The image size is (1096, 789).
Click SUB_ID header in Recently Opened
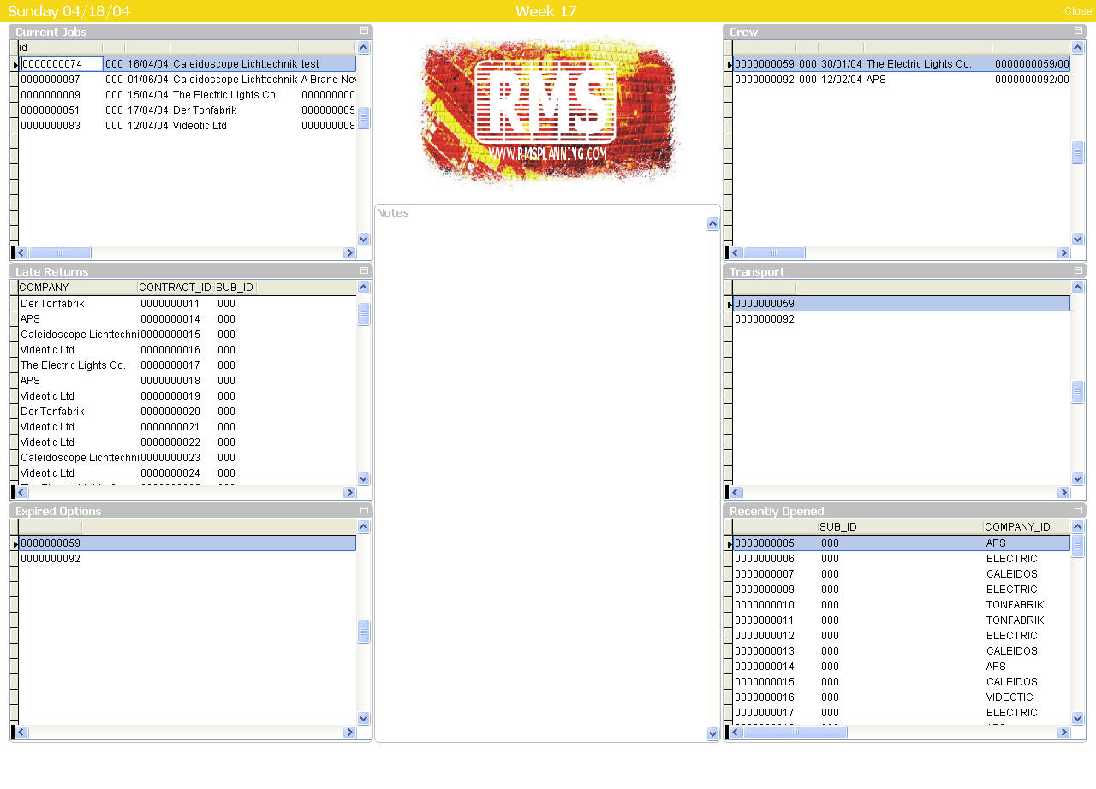point(900,527)
